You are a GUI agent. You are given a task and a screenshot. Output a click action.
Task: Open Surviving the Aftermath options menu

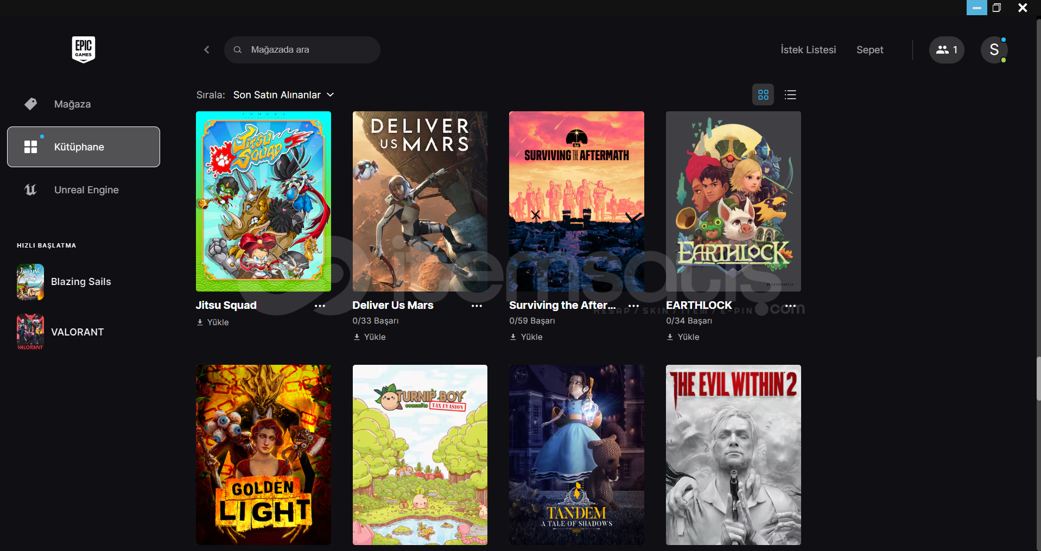tap(633, 306)
